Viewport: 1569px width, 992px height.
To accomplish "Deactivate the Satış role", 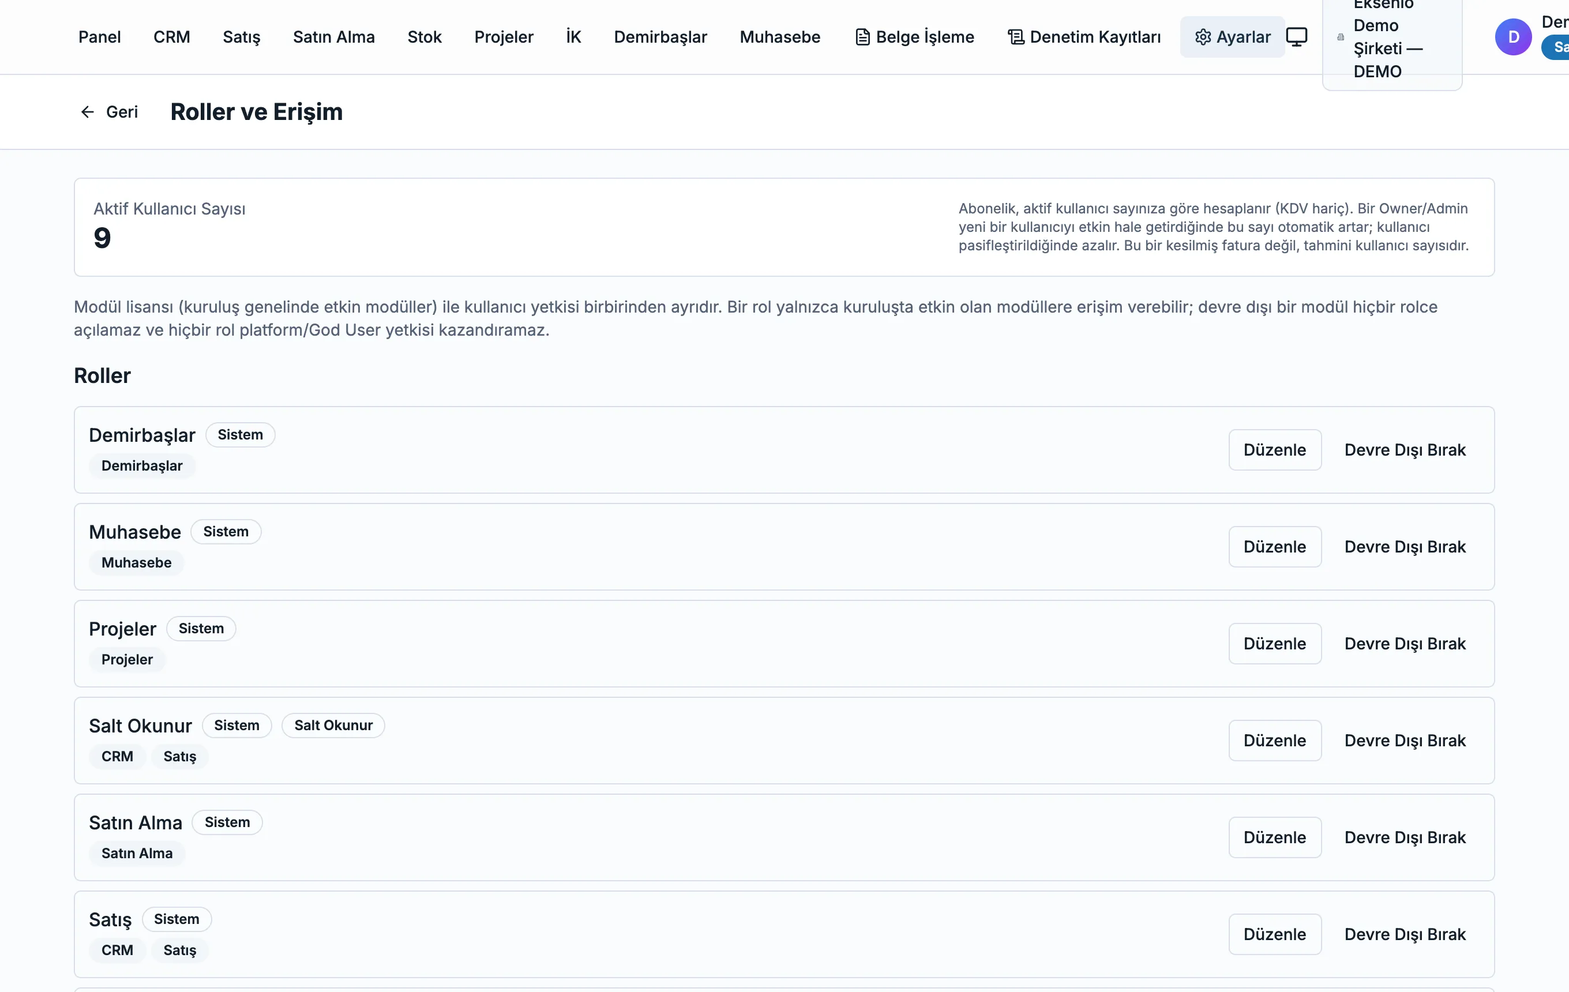I will (1405, 935).
